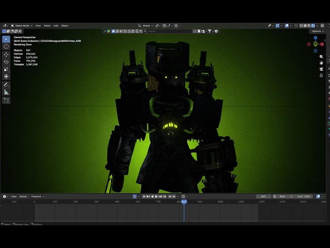The image size is (330, 248).
Task: Open the outliner filter funnel
Action: tap(210, 31)
